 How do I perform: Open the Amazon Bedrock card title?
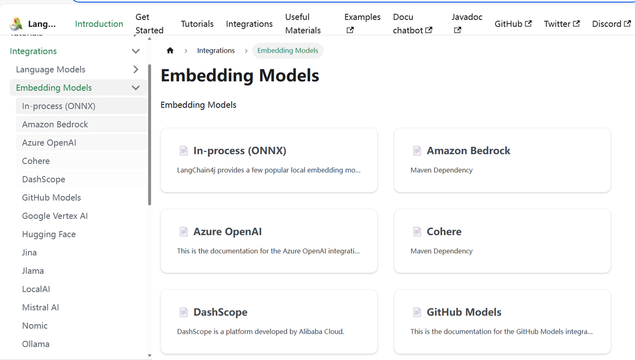tap(468, 151)
